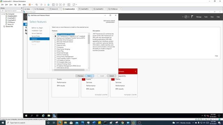Open VMware File menu
Image resolution: width=223 pixels, height=125 pixels.
tap(2, 5)
